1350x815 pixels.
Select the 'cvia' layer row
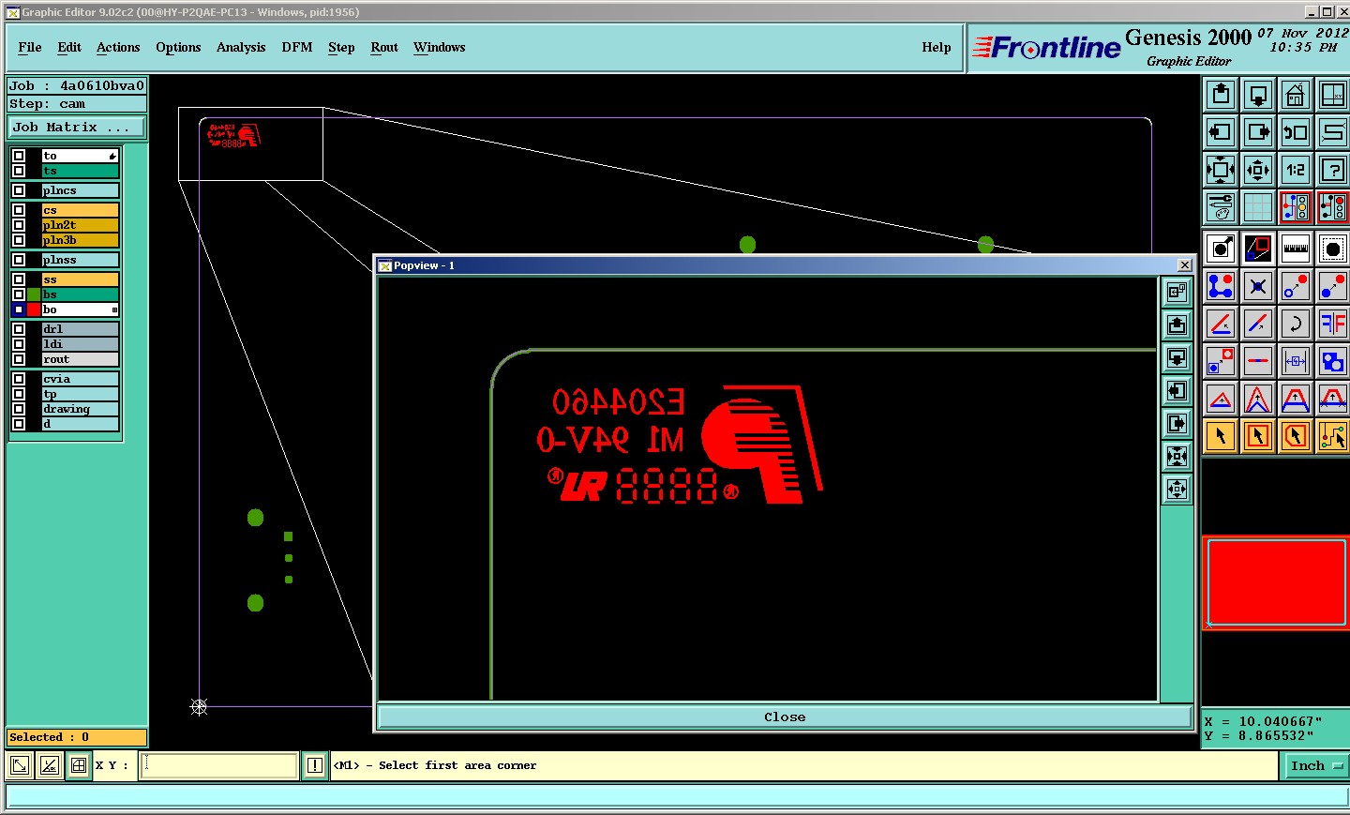[x=81, y=379]
